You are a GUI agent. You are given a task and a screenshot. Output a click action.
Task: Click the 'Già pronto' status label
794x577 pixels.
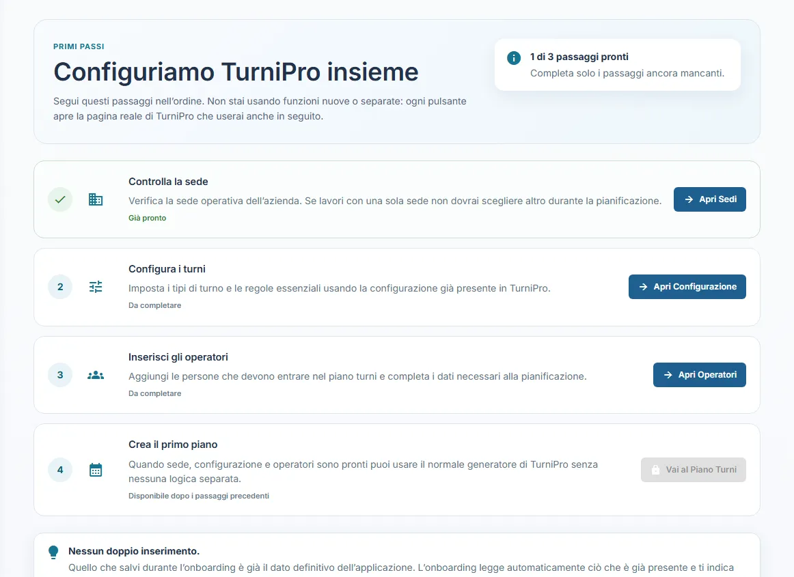point(148,218)
